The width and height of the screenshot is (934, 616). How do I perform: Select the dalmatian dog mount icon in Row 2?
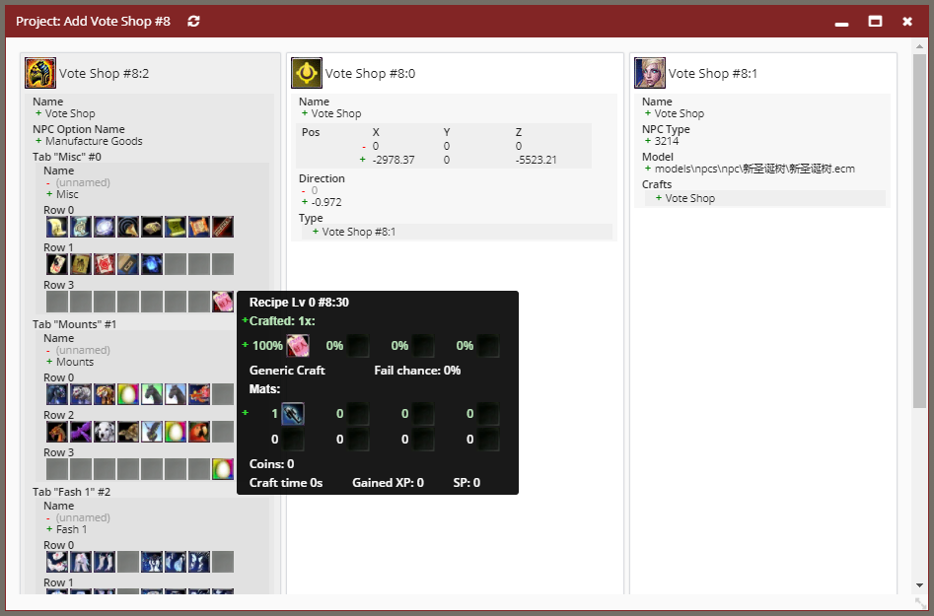tap(105, 432)
